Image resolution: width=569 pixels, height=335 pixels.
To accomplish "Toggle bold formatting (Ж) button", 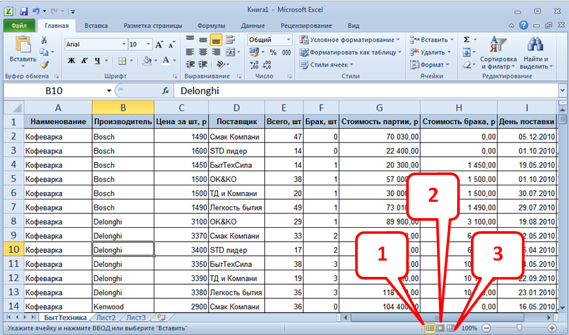I will click(71, 61).
